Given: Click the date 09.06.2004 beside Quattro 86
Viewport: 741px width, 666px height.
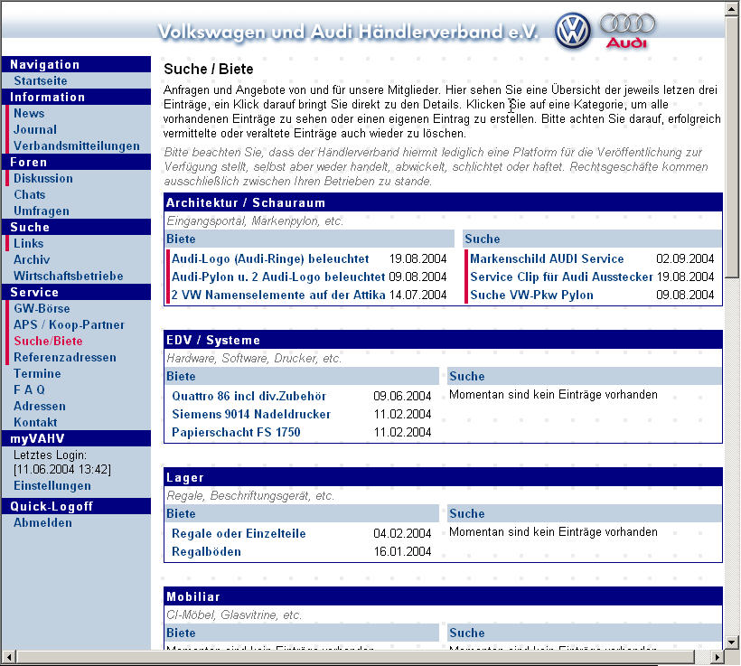Looking at the screenshot, I should coord(402,396).
